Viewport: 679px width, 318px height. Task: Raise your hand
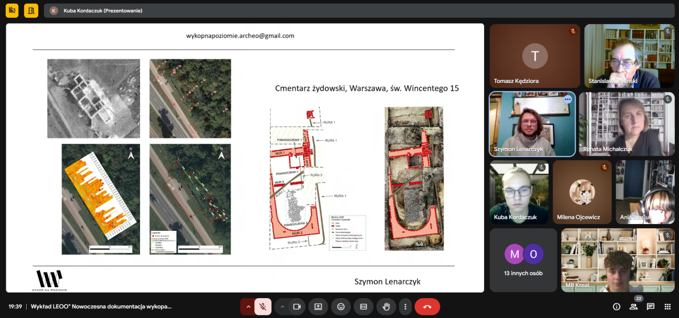pyautogui.click(x=386, y=307)
